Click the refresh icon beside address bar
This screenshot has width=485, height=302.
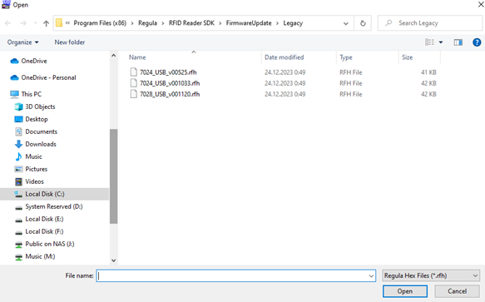tap(363, 23)
